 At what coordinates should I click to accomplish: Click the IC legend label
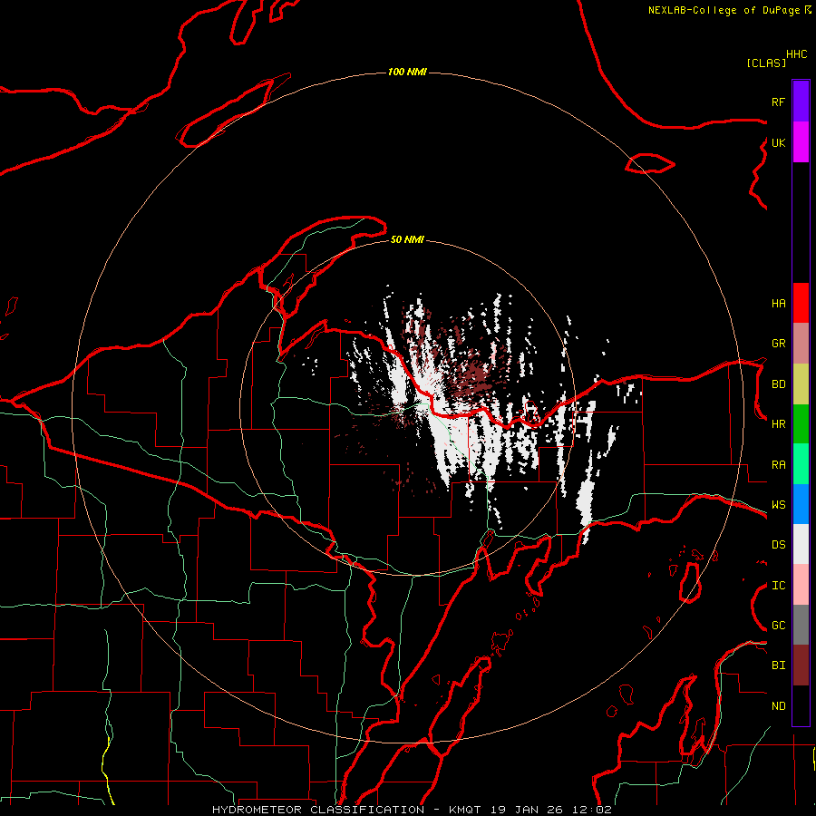click(x=778, y=586)
